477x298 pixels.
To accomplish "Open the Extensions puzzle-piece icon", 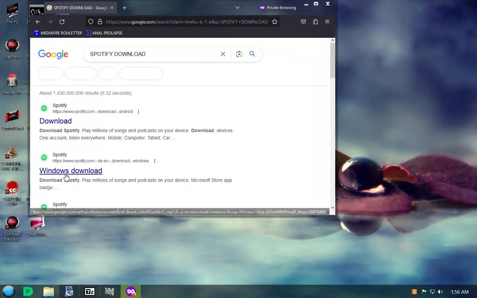I will (315, 22).
